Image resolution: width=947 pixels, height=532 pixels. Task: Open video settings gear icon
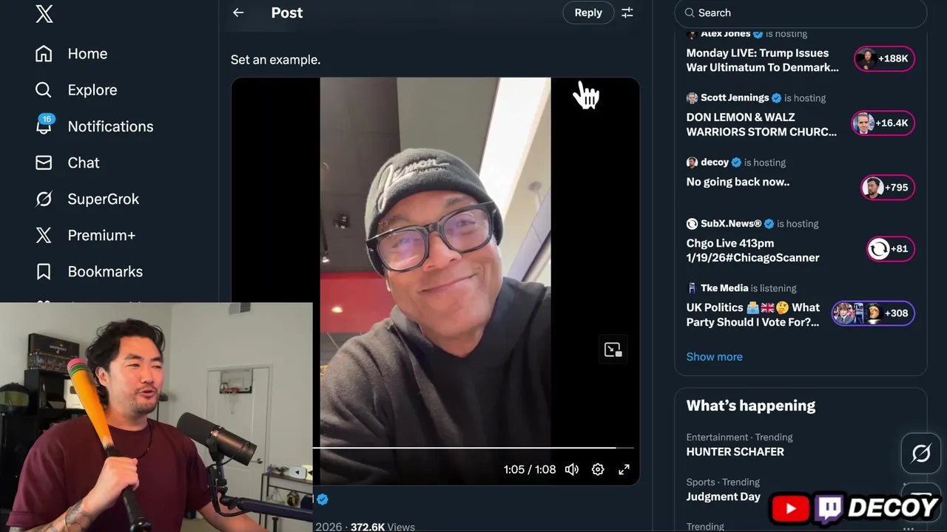click(598, 469)
